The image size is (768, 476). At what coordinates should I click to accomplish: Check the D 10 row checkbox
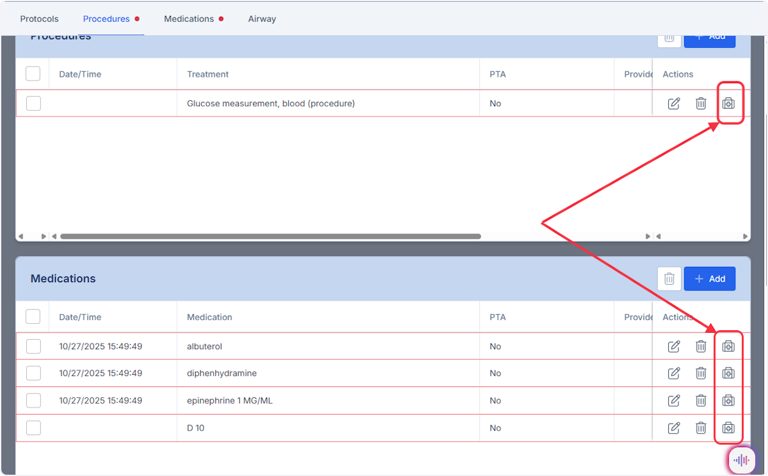(x=33, y=428)
